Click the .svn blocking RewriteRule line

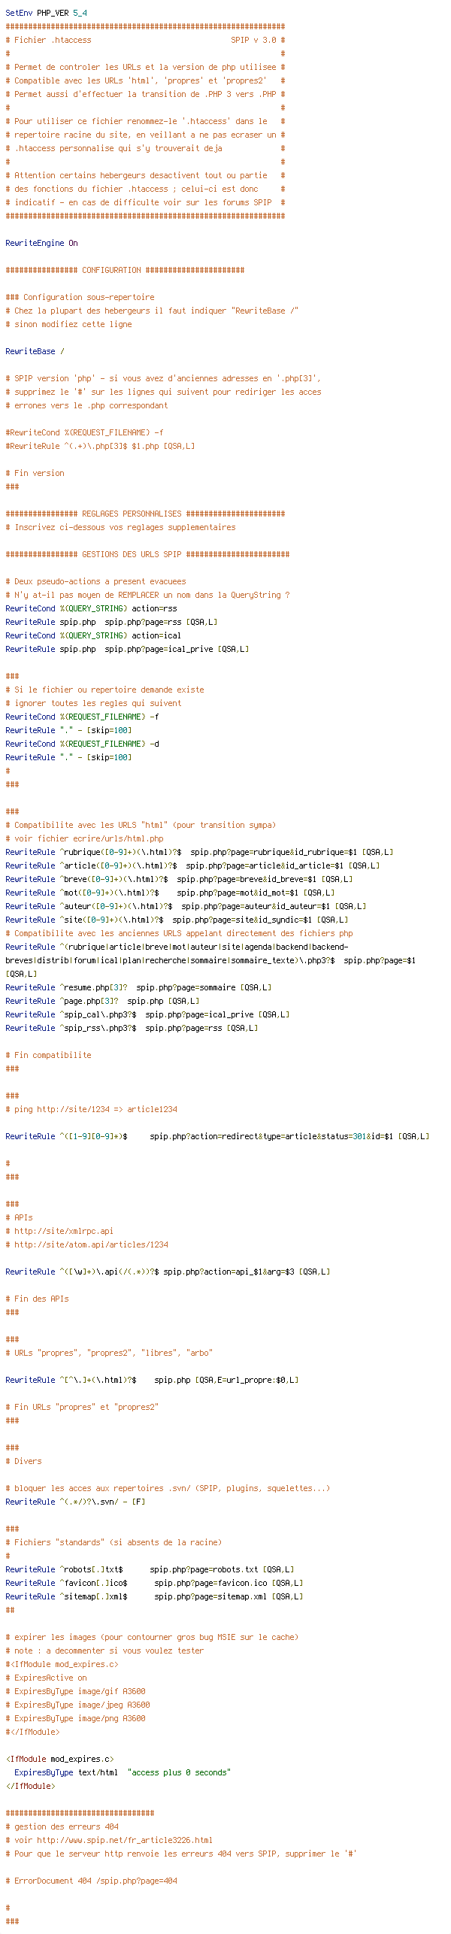click(75, 1502)
